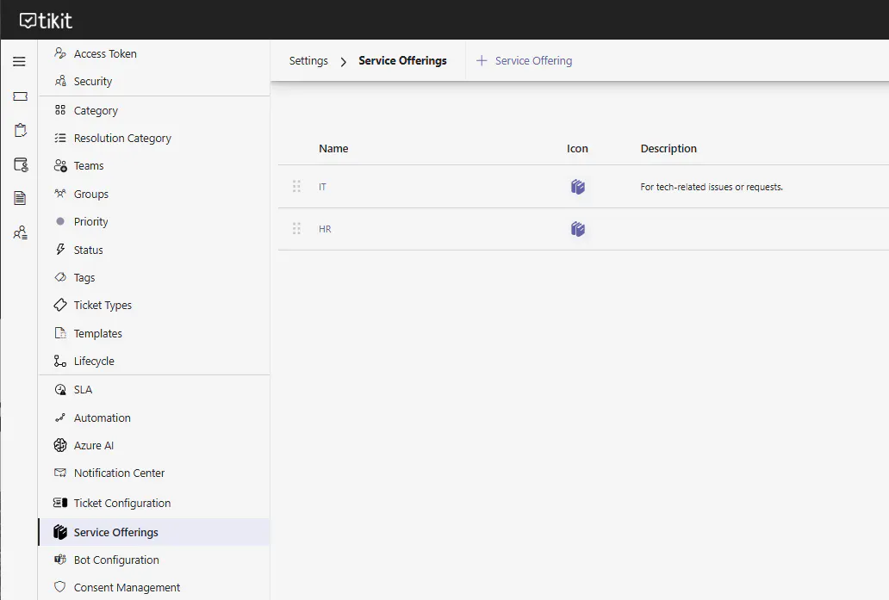Open the tickets icon in left rail
Image resolution: width=889 pixels, height=600 pixels.
(x=20, y=96)
